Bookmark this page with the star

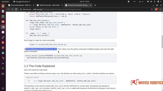point(152,9)
